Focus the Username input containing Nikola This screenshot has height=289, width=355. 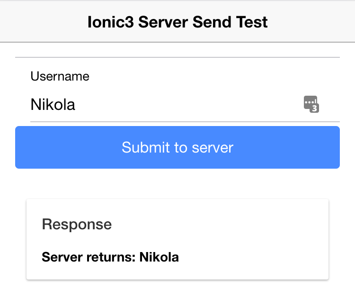[166, 105]
